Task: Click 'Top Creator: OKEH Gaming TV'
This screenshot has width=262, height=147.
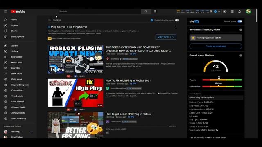Action: (x=204, y=130)
